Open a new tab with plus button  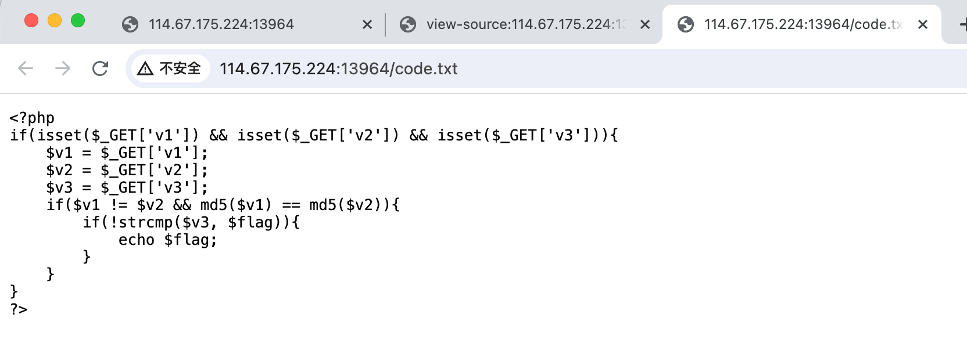[x=962, y=24]
